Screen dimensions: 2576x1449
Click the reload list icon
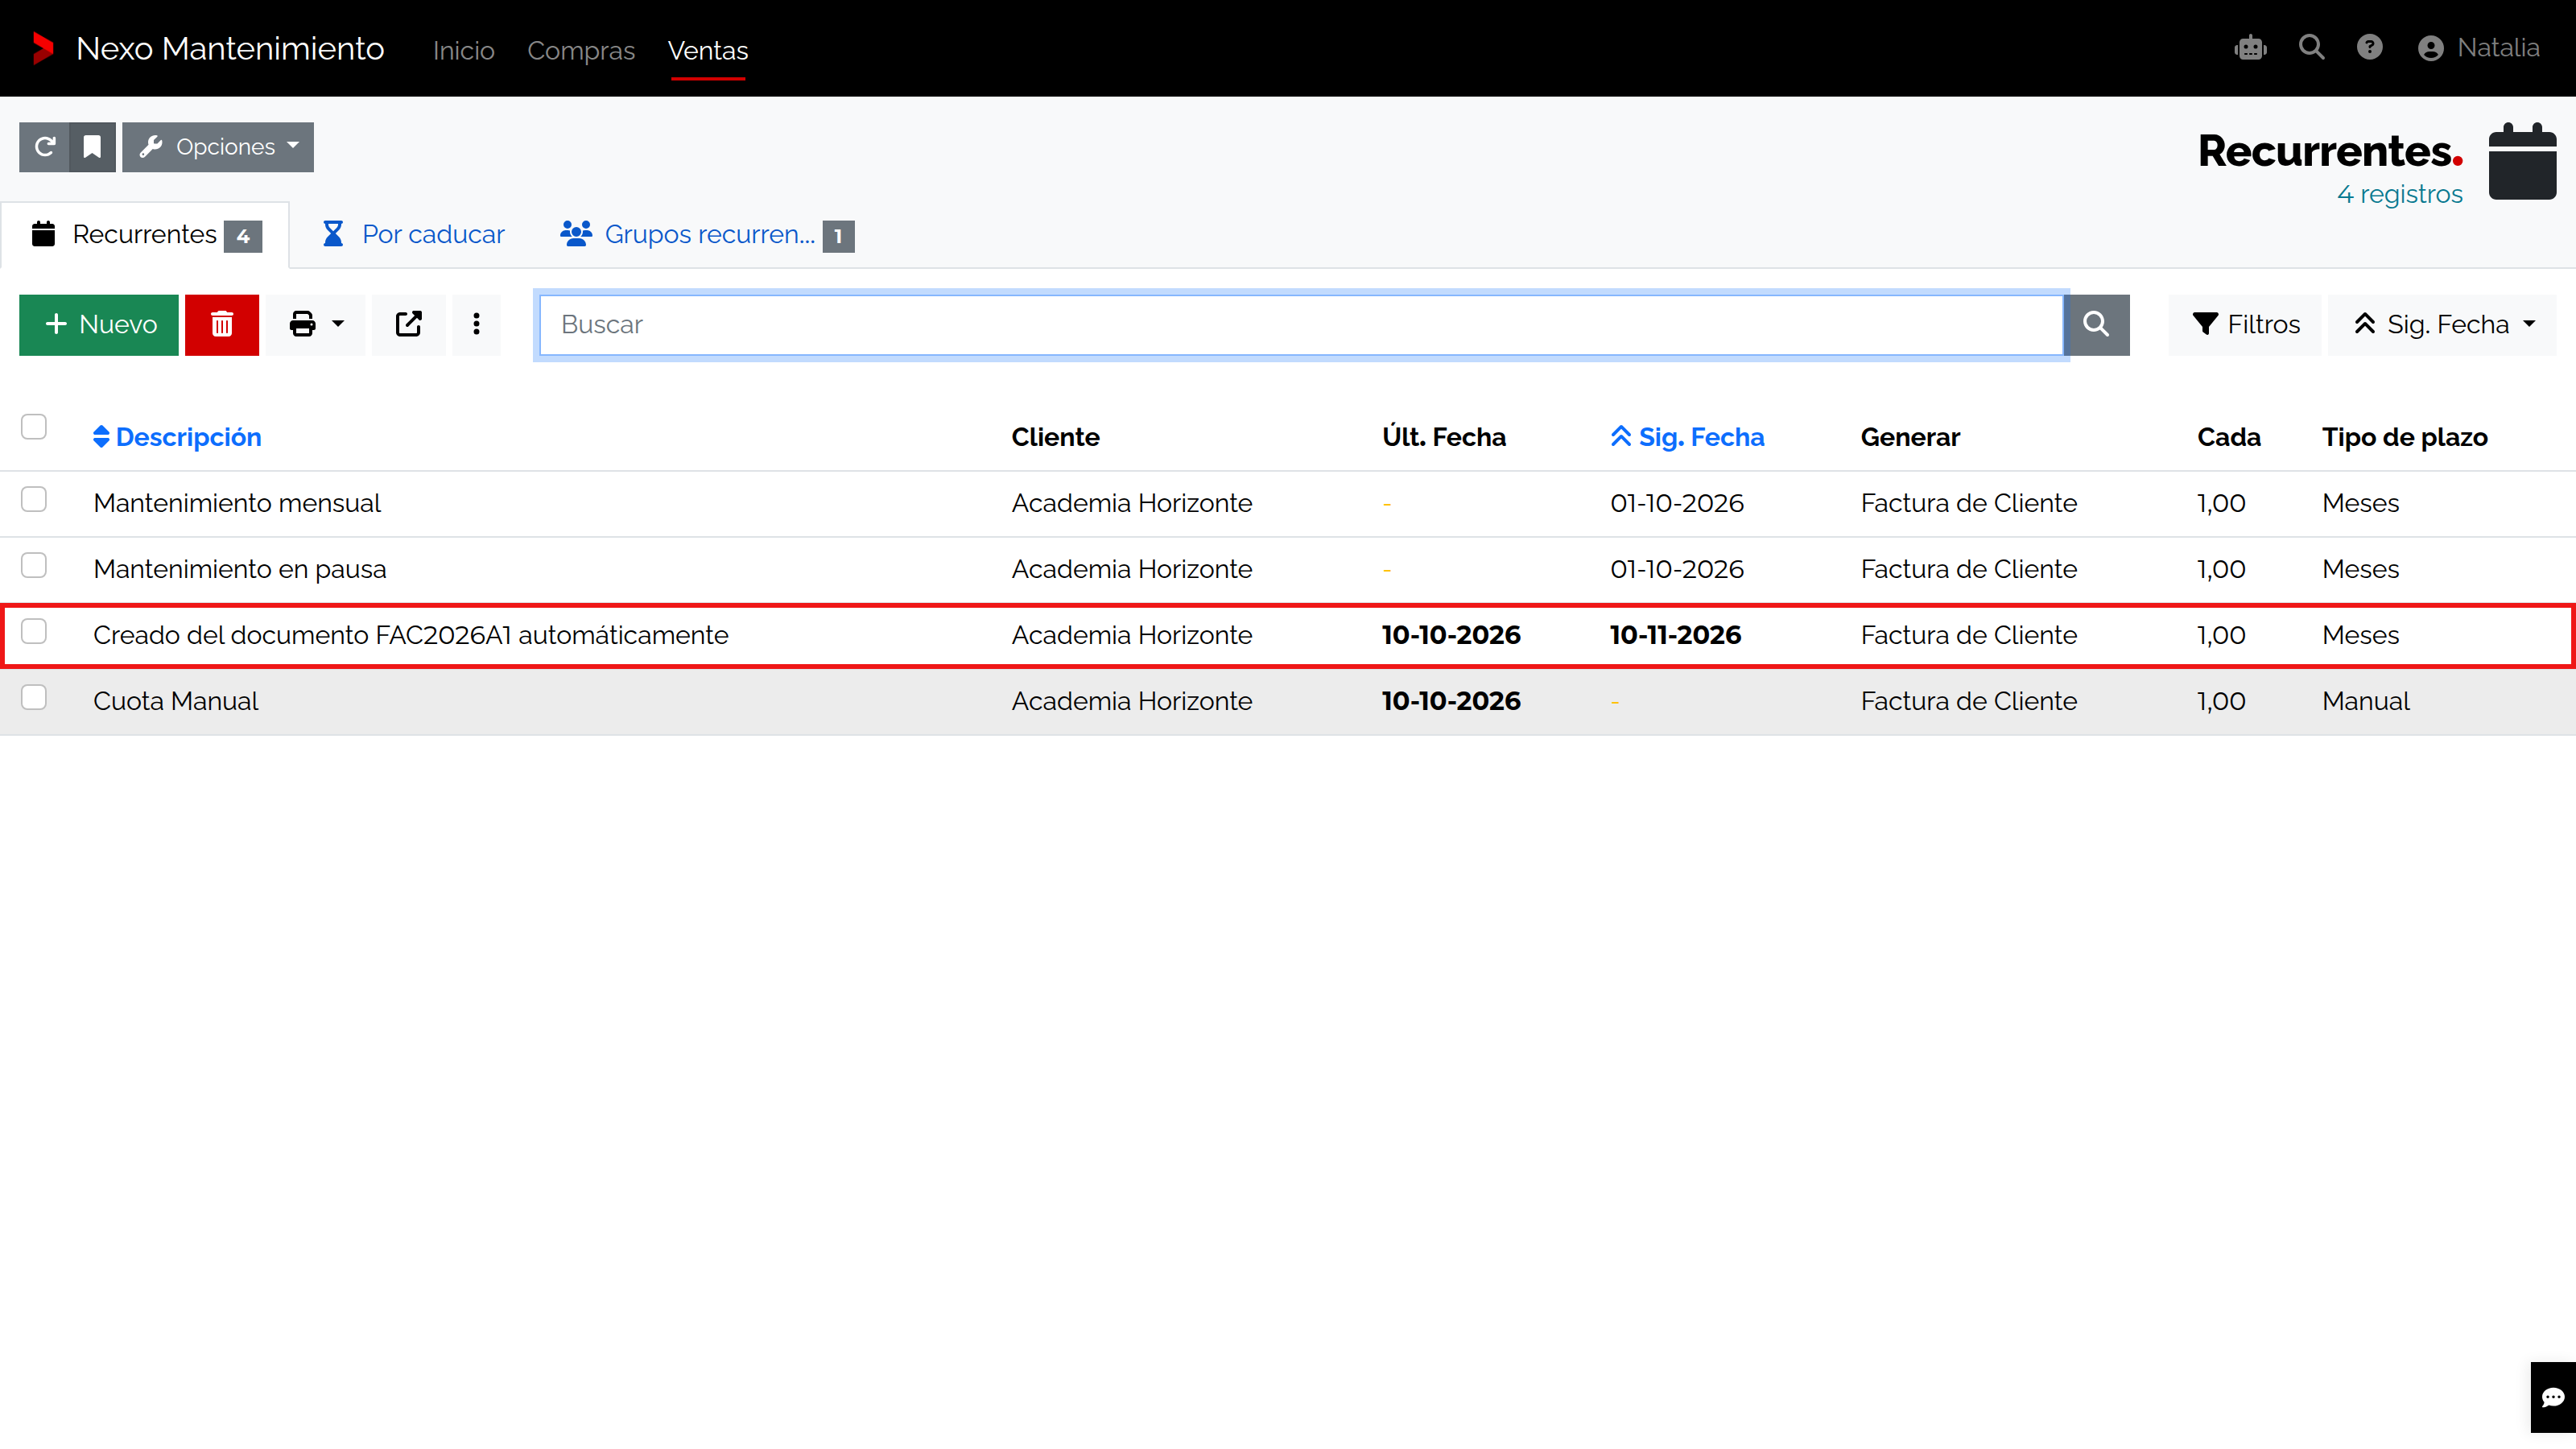pyautogui.click(x=44, y=147)
